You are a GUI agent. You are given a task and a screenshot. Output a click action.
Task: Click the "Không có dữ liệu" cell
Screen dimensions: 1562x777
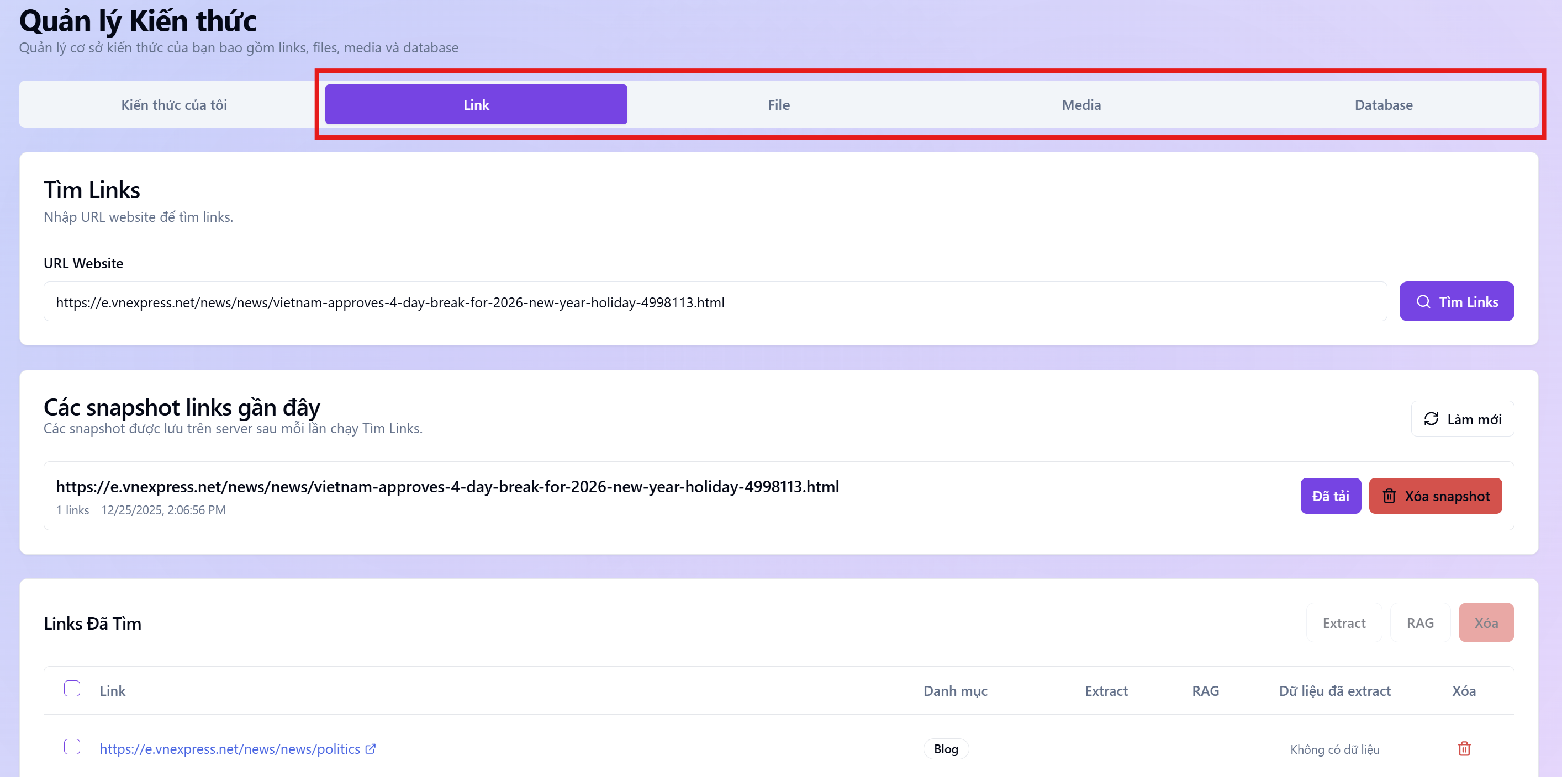[x=1334, y=749]
